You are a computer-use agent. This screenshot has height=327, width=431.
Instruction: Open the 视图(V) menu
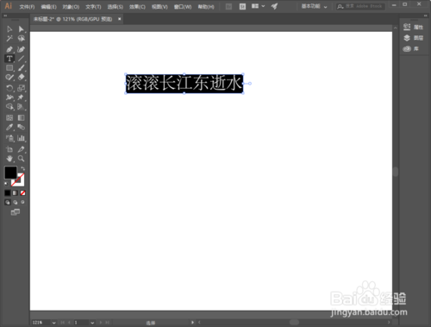click(159, 7)
